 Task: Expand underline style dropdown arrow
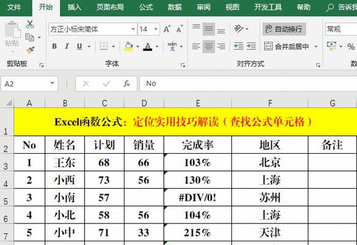[x=89, y=47]
